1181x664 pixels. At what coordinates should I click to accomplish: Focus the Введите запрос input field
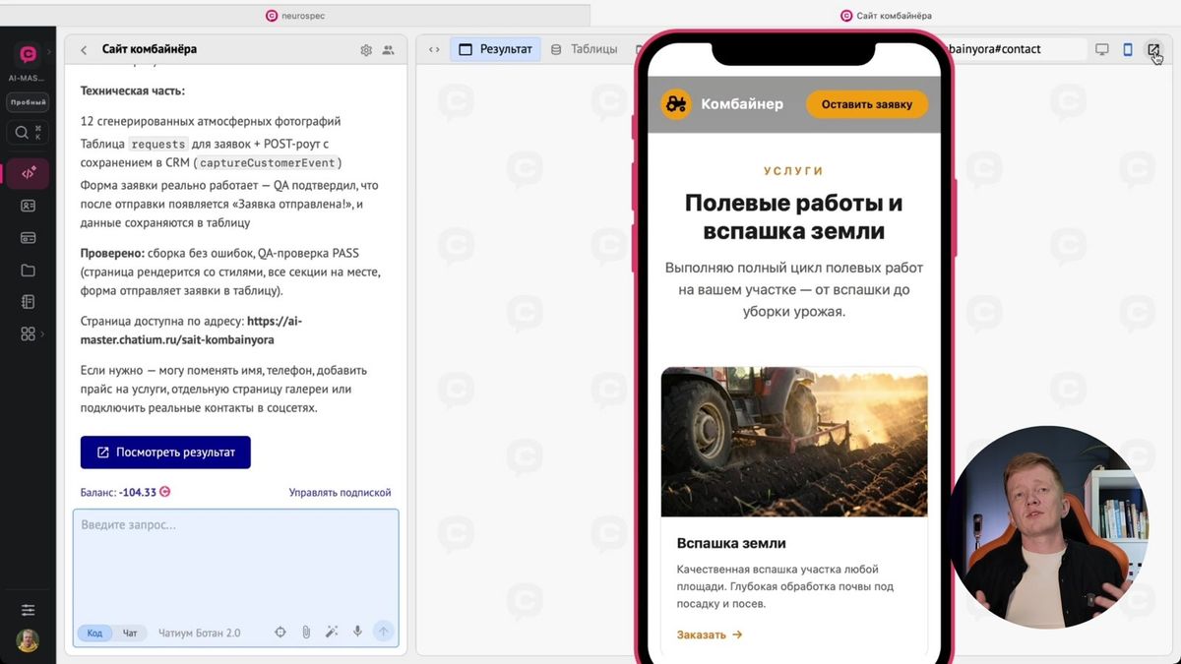236,564
